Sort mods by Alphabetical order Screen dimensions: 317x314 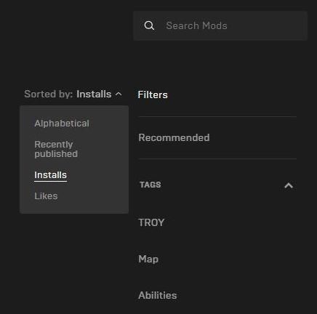pos(62,124)
